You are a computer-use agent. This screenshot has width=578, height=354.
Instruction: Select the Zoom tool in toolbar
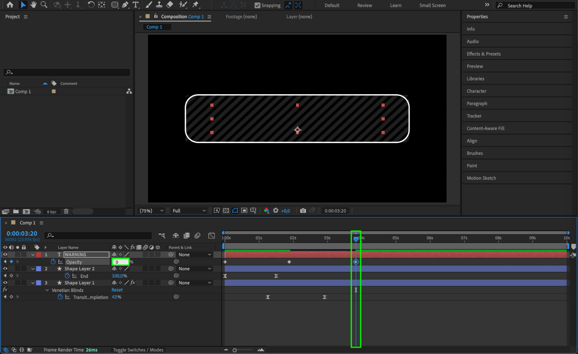coord(44,5)
